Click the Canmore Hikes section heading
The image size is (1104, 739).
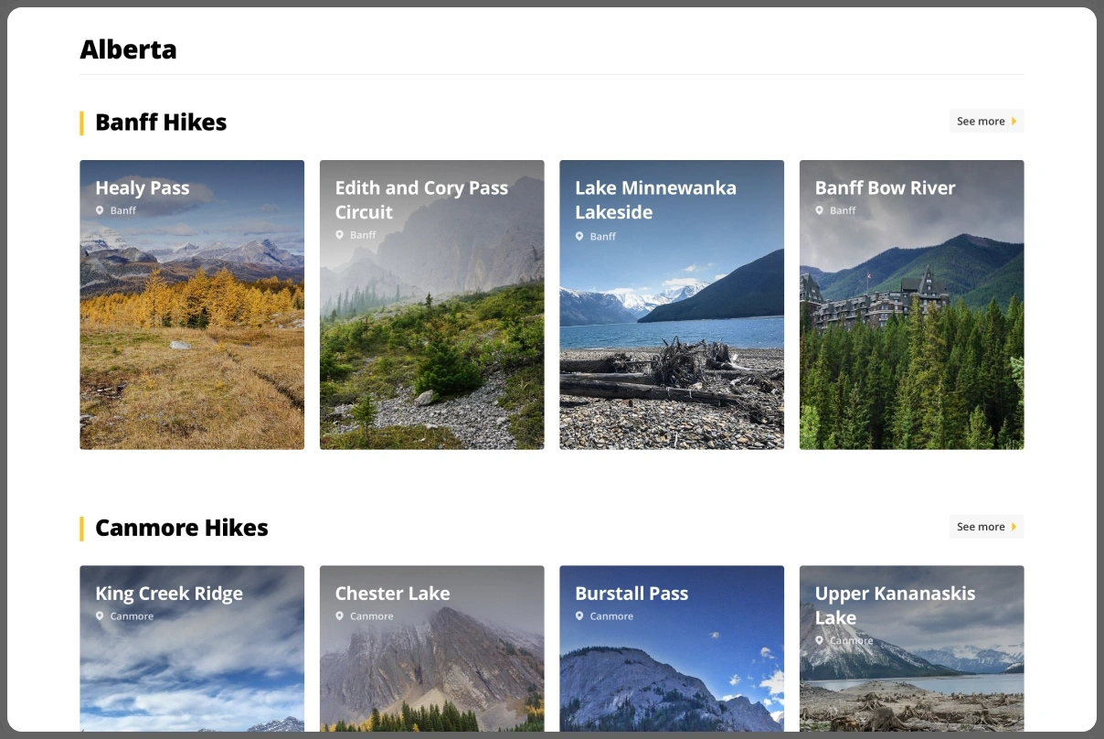click(182, 528)
